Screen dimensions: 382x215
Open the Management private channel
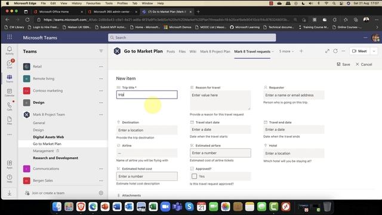[44, 151]
